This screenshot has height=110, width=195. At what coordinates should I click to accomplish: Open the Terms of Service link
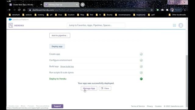click(x=138, y=106)
